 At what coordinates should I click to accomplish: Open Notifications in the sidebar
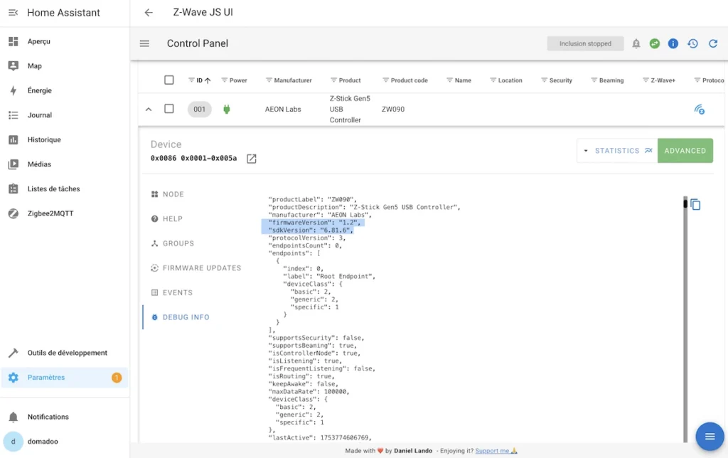point(65,417)
